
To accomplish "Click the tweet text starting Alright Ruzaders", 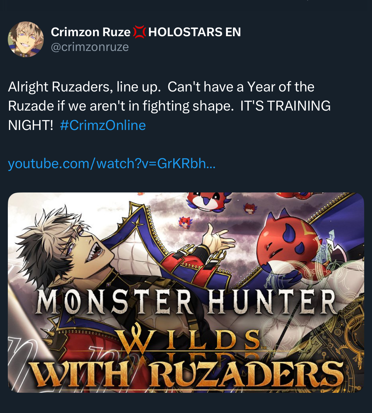I will point(169,106).
